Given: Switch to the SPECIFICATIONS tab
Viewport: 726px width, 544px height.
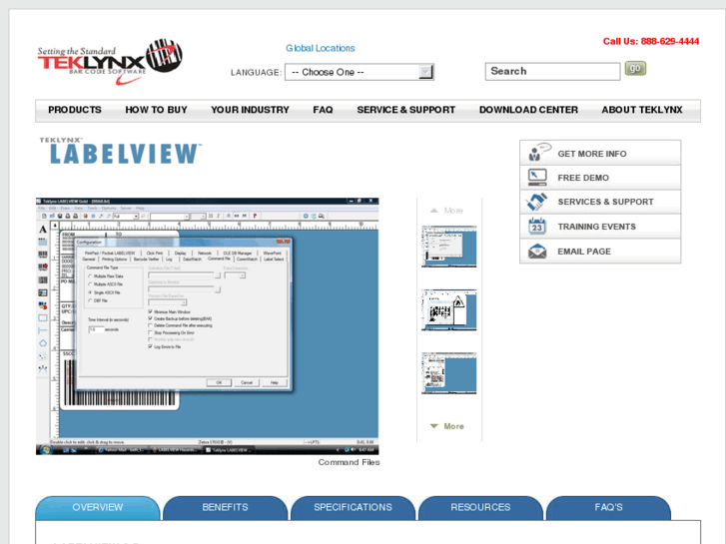Looking at the screenshot, I should pos(353,507).
